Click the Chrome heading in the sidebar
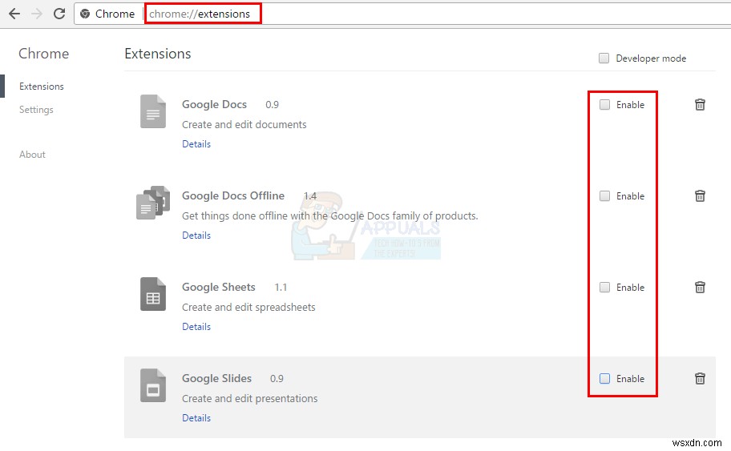Screen dimensions: 731x451 coord(44,54)
